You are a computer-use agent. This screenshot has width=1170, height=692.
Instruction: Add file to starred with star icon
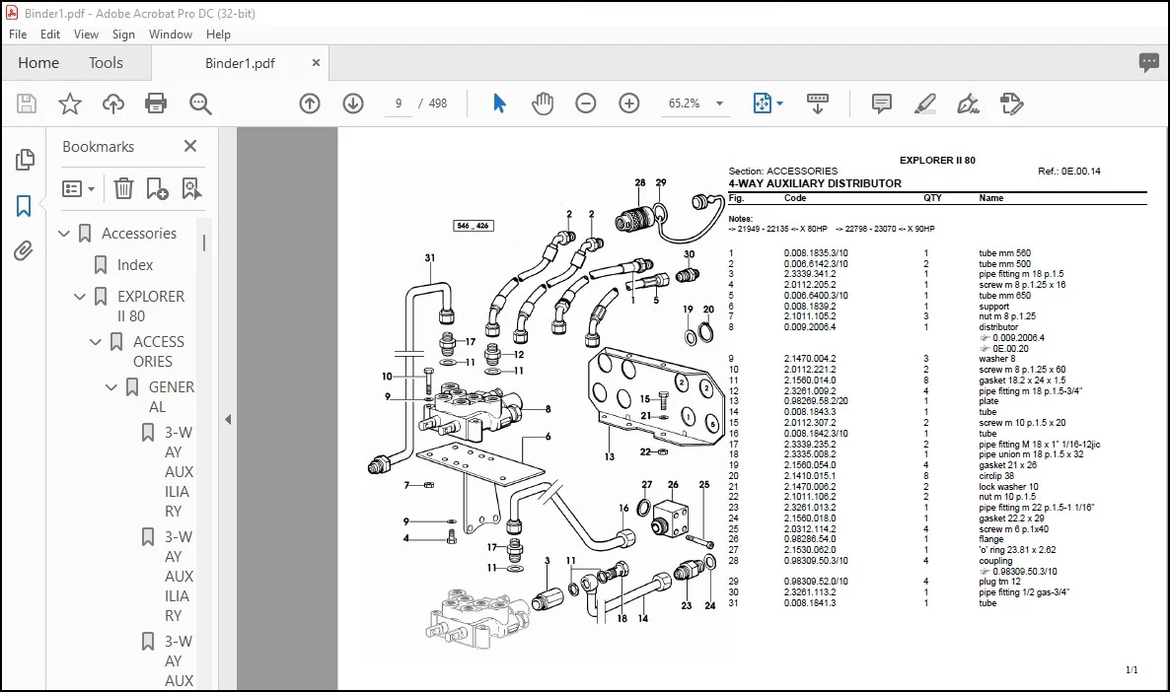pos(70,104)
